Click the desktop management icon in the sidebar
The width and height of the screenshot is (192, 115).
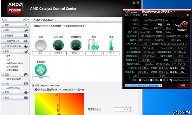click(x=26, y=36)
